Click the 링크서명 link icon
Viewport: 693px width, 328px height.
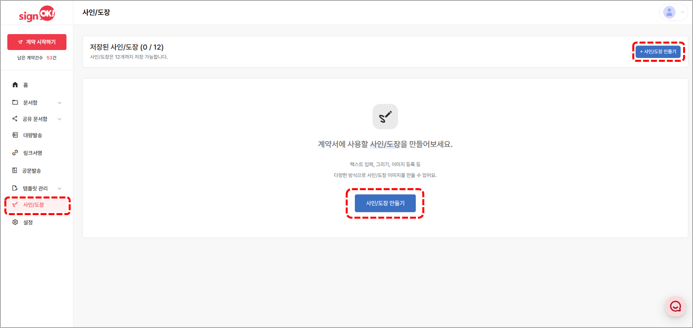pyautogui.click(x=15, y=153)
